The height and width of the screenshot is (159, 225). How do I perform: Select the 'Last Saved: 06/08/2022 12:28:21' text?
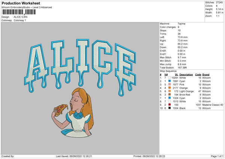tap(74, 156)
